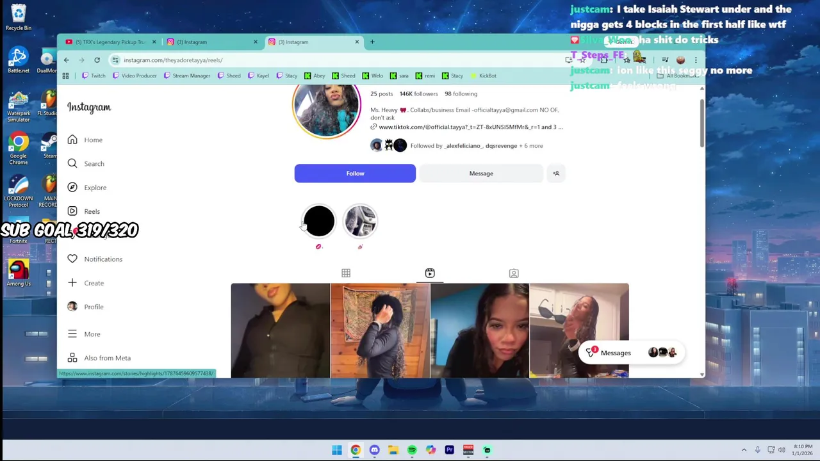View the 146K followers list
Screen dimensions: 820x461
(x=418, y=93)
